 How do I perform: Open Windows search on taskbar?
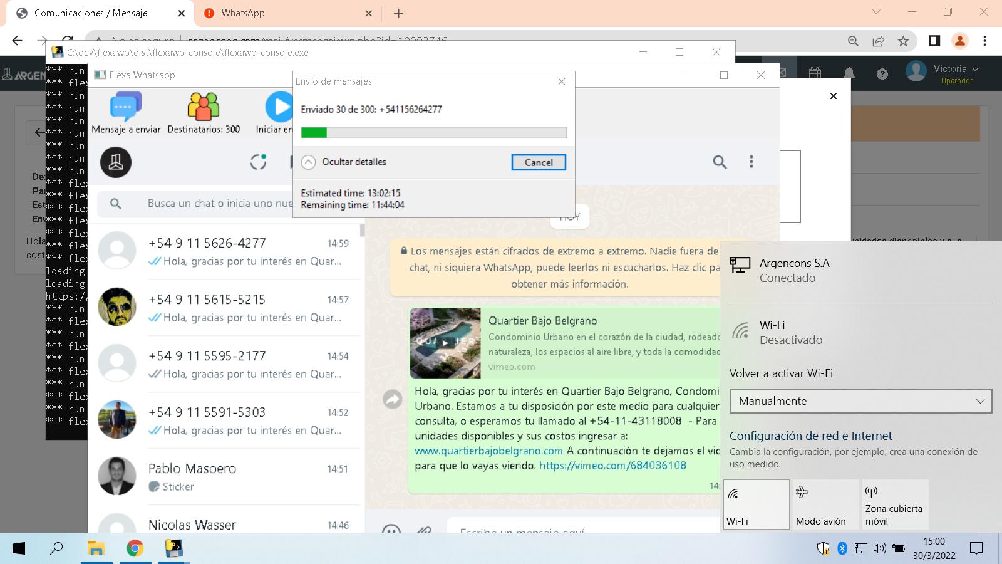pos(56,549)
